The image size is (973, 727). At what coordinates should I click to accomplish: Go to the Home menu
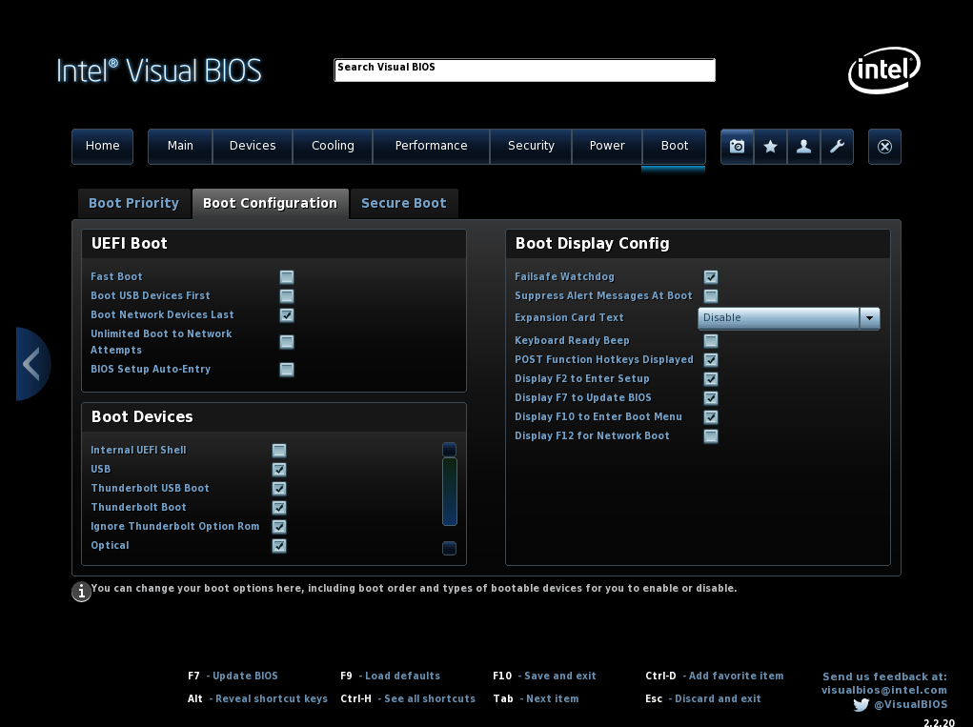point(102,147)
